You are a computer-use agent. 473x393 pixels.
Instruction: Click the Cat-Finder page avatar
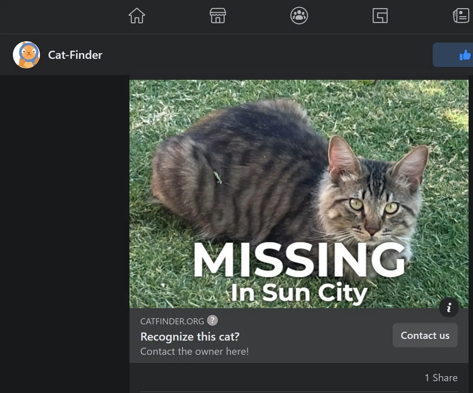pos(26,55)
